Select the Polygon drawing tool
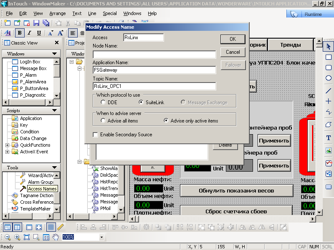The image size is (334, 250). 328,125
